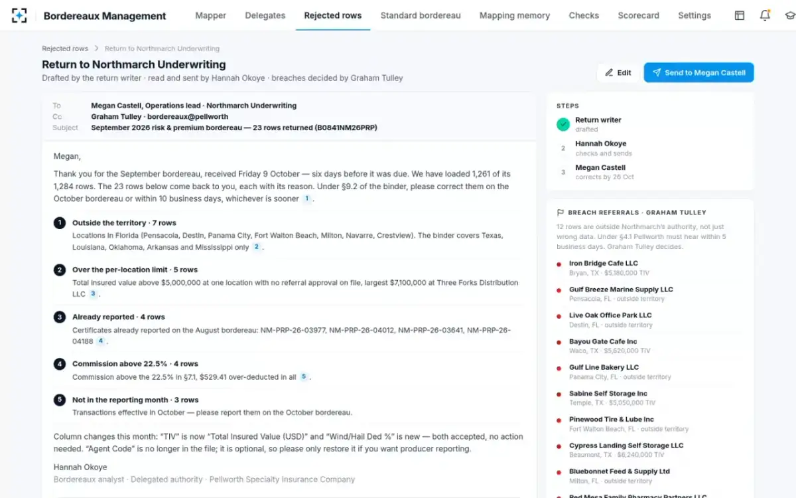Open Iron Bridge Cafe LLC breach referral
The image size is (796, 498).
[x=650, y=268]
